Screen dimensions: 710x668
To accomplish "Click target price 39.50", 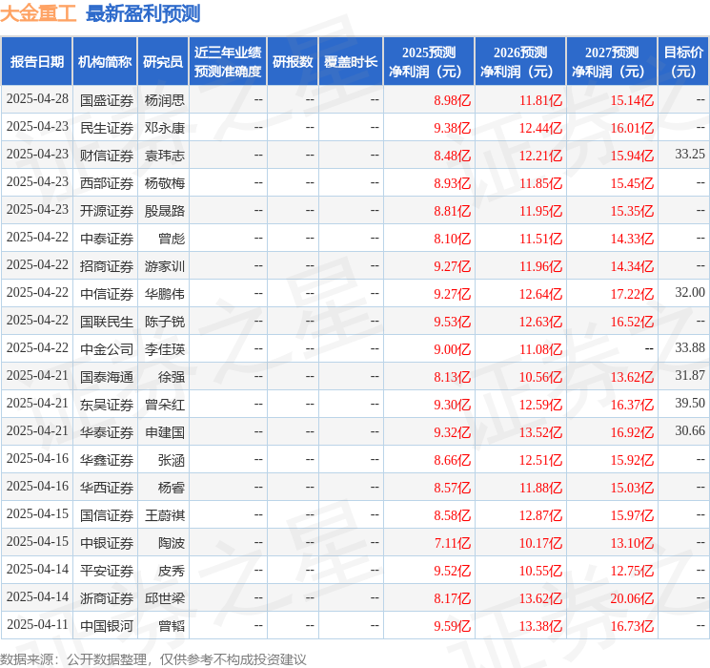I will coord(690,403).
